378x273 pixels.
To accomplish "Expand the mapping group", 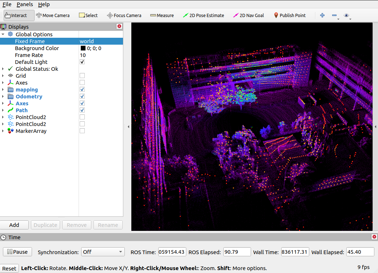I will pos(3,89).
